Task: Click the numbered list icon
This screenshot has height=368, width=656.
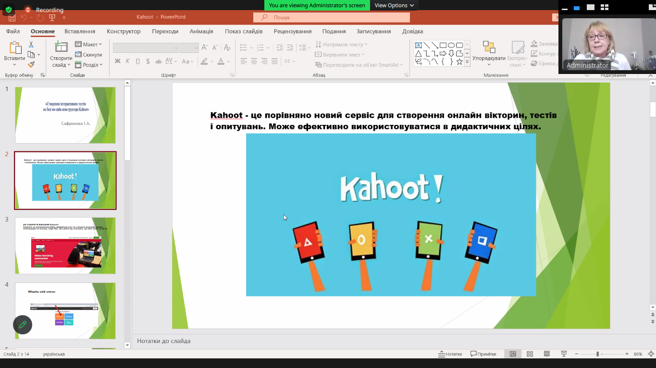Action: point(260,48)
